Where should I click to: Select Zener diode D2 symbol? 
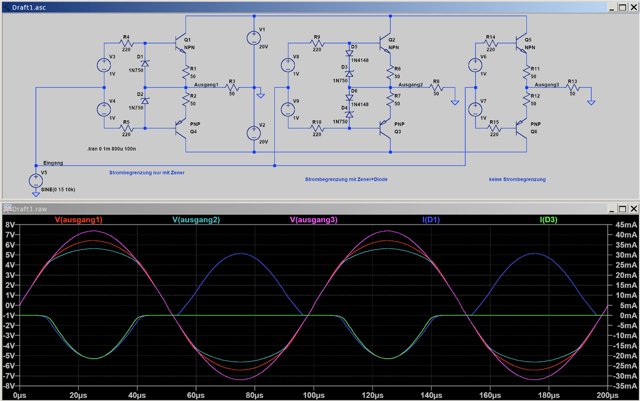coord(145,101)
